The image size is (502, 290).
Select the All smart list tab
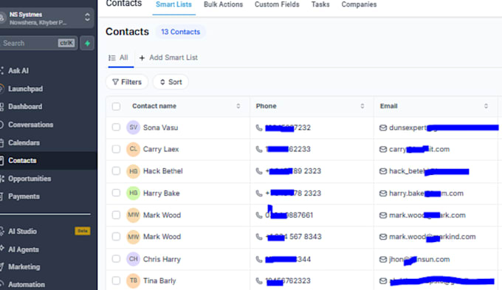pos(119,58)
